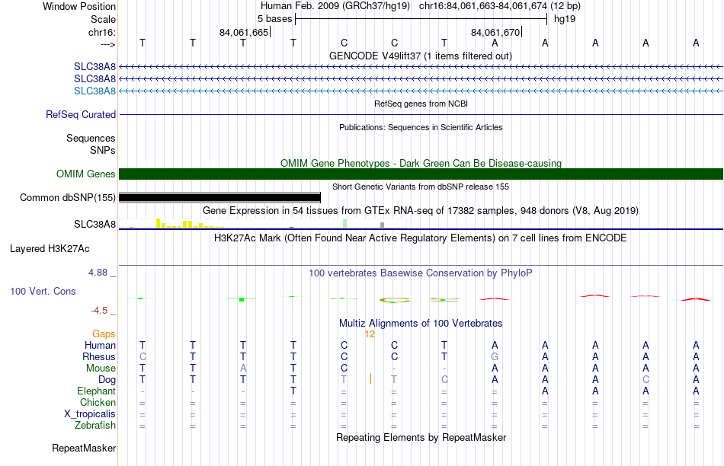724x466 pixels.
Task: Click the GTEx Gene Expression track title
Action: point(421,211)
